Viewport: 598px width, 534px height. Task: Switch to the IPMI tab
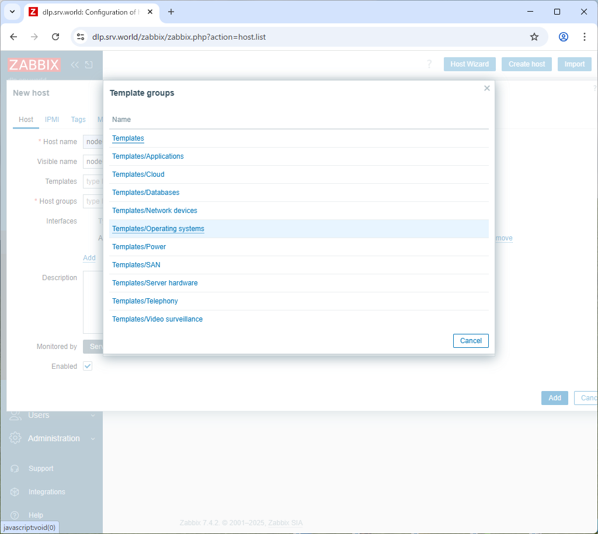pos(52,119)
